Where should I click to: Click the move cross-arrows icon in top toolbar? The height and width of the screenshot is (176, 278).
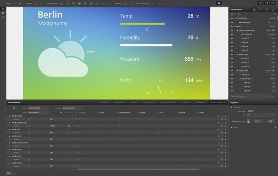pyautogui.click(x=67, y=3)
